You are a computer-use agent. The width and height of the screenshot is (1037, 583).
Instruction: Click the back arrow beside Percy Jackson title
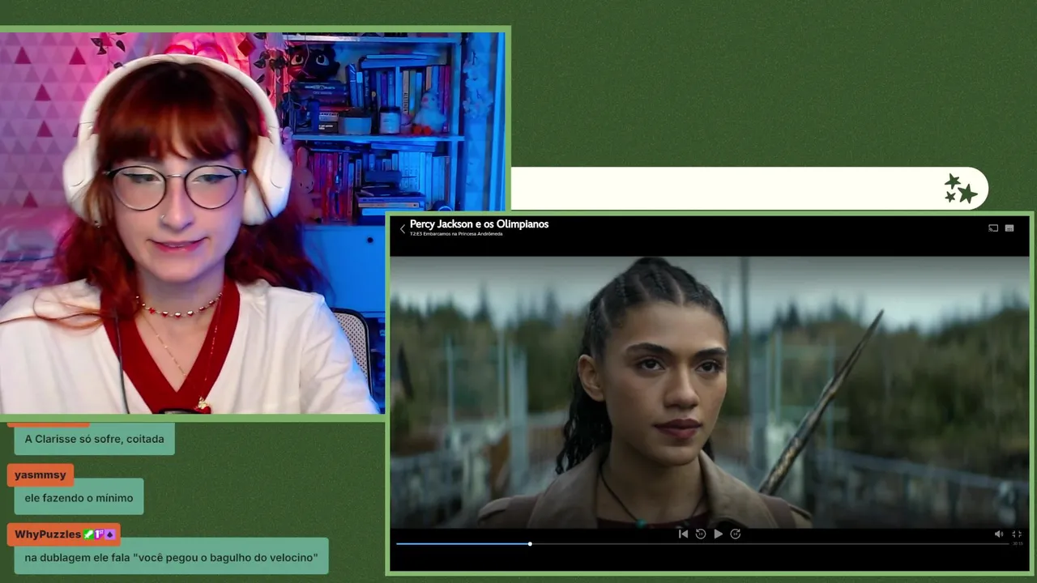point(402,229)
